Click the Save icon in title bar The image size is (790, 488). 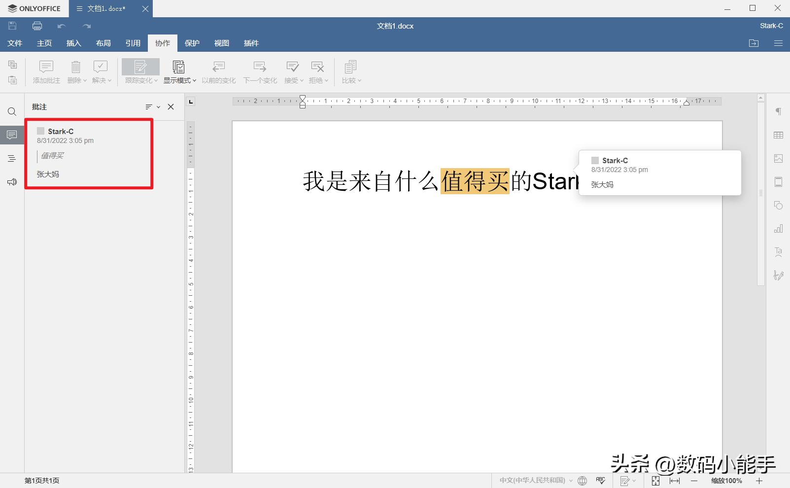(12, 26)
